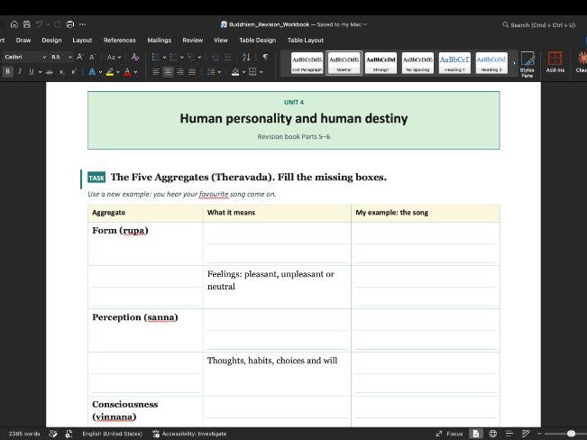This screenshot has width=587, height=440.
Task: Open the Table Design tab
Action: [x=258, y=40]
